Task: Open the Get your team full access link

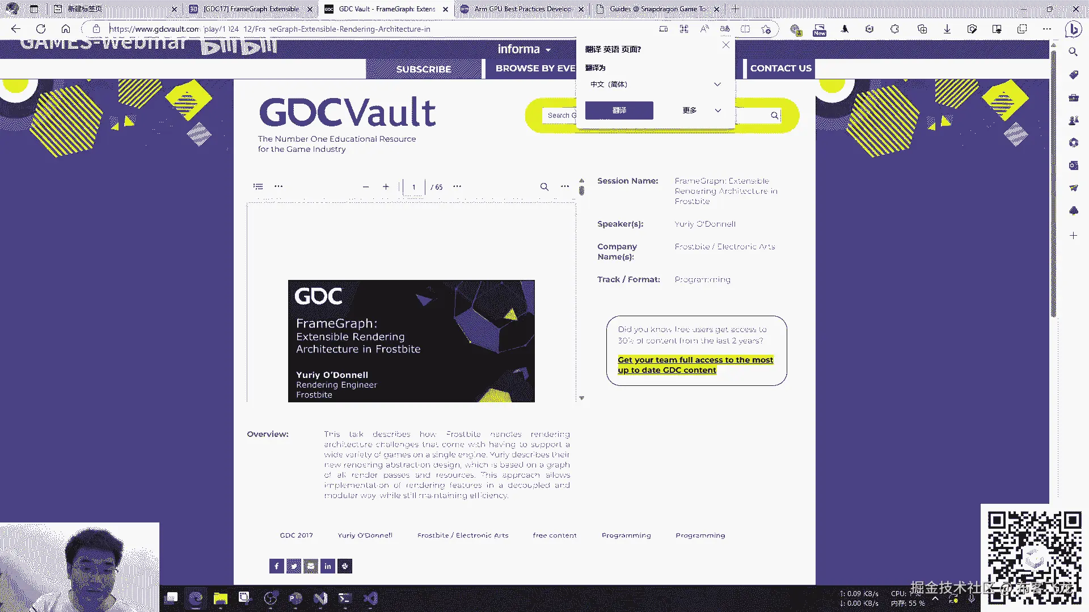Action: click(695, 365)
